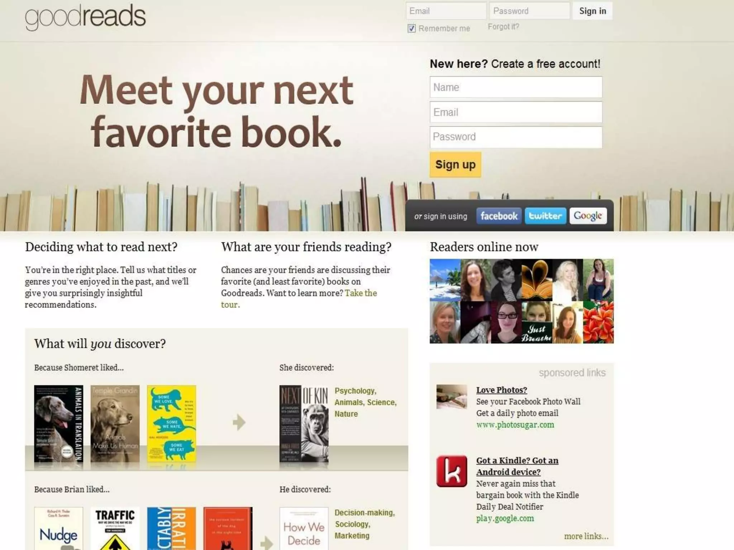Screen dimensions: 734x550
Task: Click the Forgot it? link
Action: point(503,27)
